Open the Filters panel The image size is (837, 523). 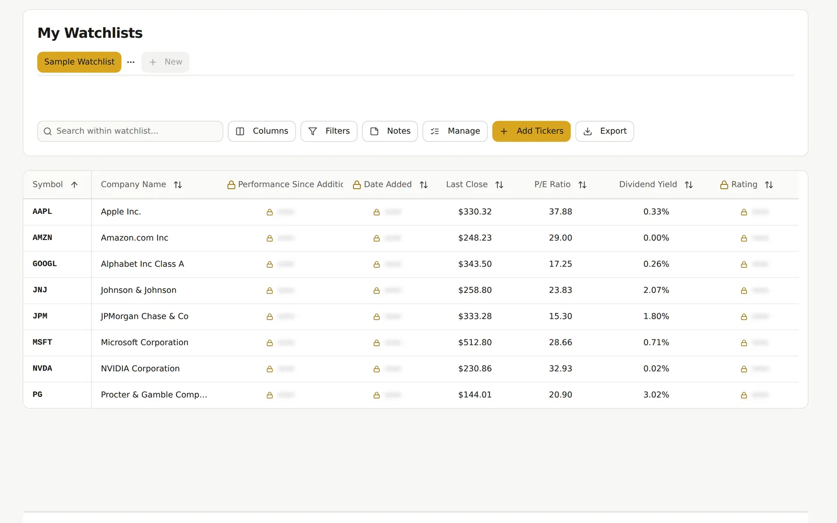point(329,131)
